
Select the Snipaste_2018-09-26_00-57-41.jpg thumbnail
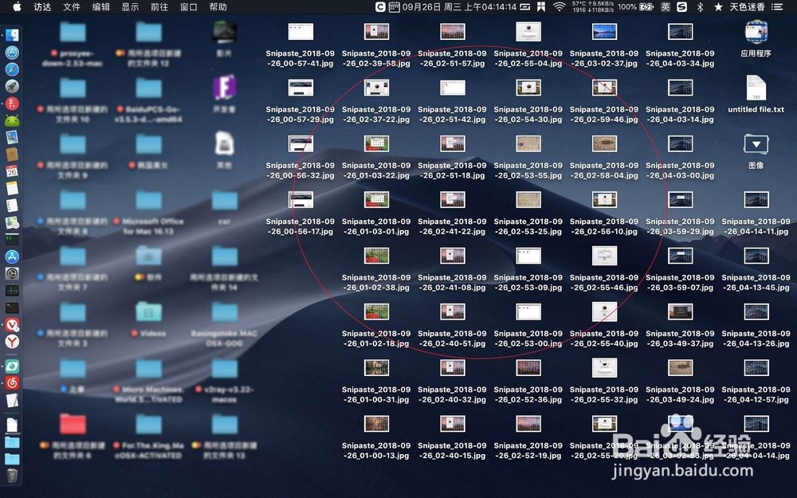point(300,32)
